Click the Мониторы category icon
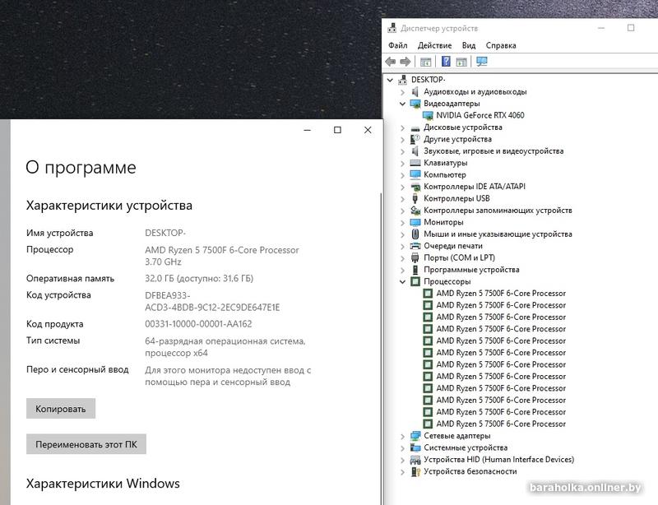This screenshot has width=658, height=505. tap(415, 222)
